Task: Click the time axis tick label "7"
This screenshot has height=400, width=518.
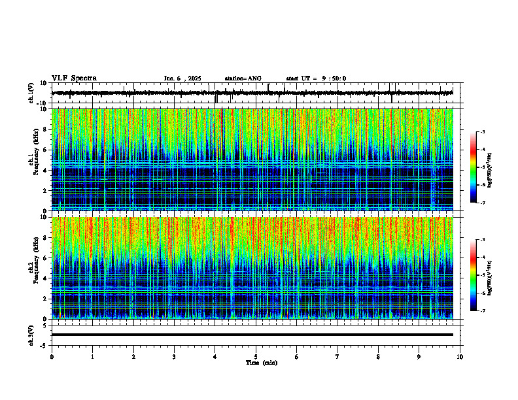Action: (337, 357)
